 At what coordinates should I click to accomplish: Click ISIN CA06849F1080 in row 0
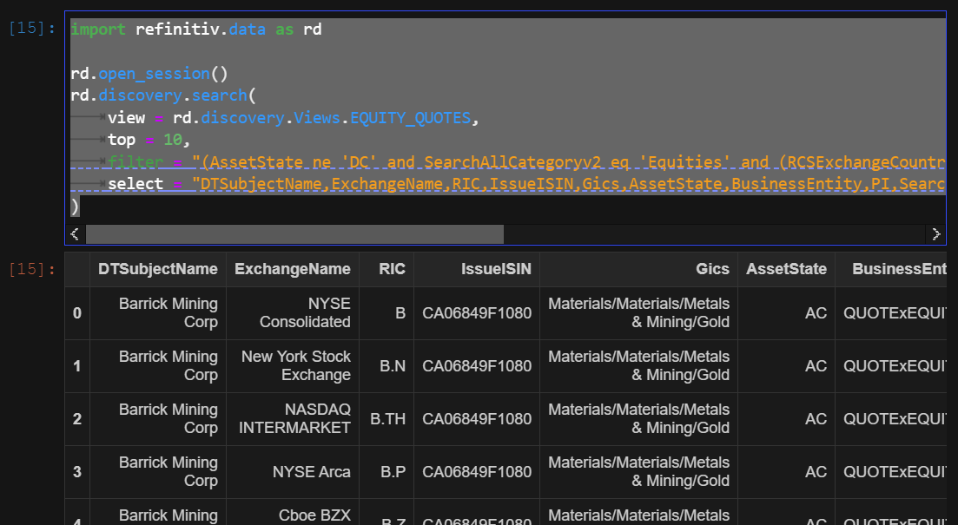(477, 313)
